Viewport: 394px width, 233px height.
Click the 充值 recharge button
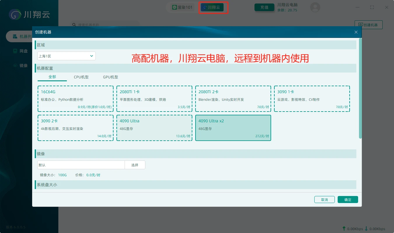pyautogui.click(x=264, y=7)
